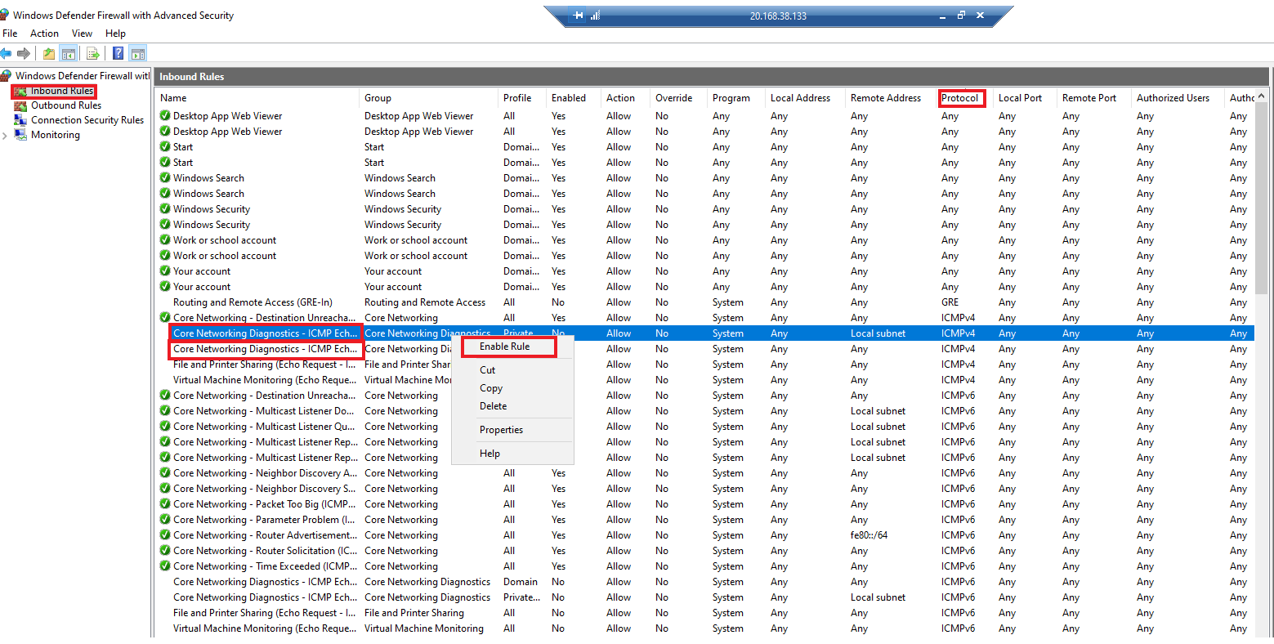
Task: Select the Desktop App Web Viewer rule icon
Action: click(x=163, y=115)
